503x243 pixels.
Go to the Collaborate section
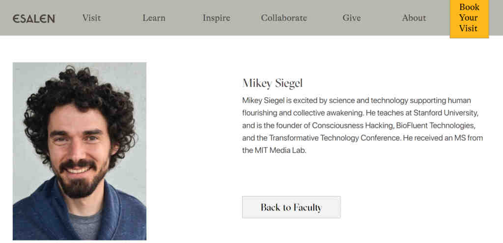[x=284, y=18]
